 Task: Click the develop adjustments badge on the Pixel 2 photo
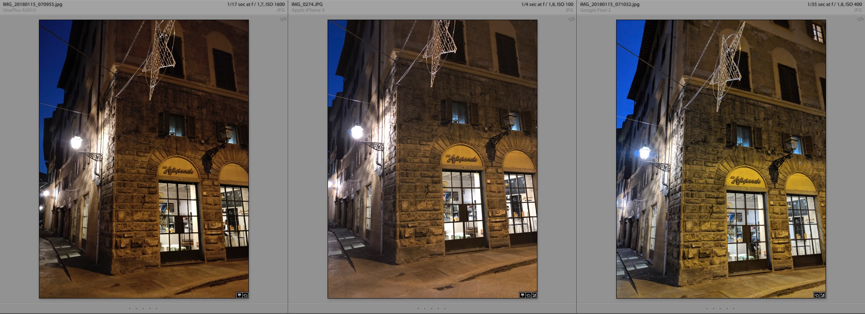point(823,295)
